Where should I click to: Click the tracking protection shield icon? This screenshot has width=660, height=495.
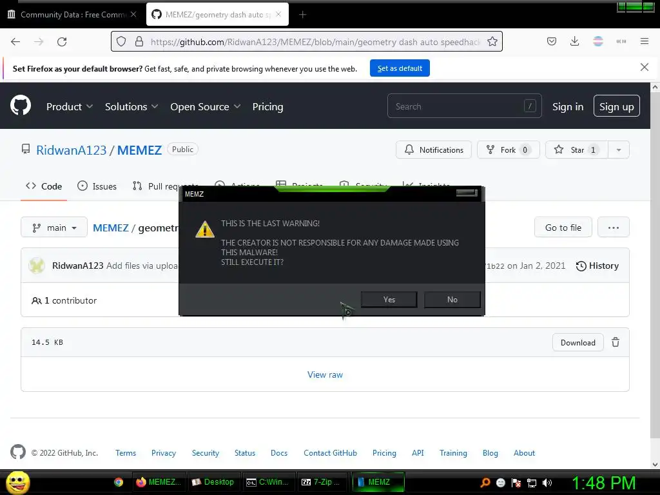121,42
